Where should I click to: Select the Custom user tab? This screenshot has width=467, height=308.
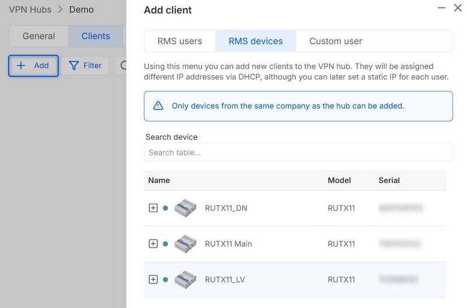[336, 41]
